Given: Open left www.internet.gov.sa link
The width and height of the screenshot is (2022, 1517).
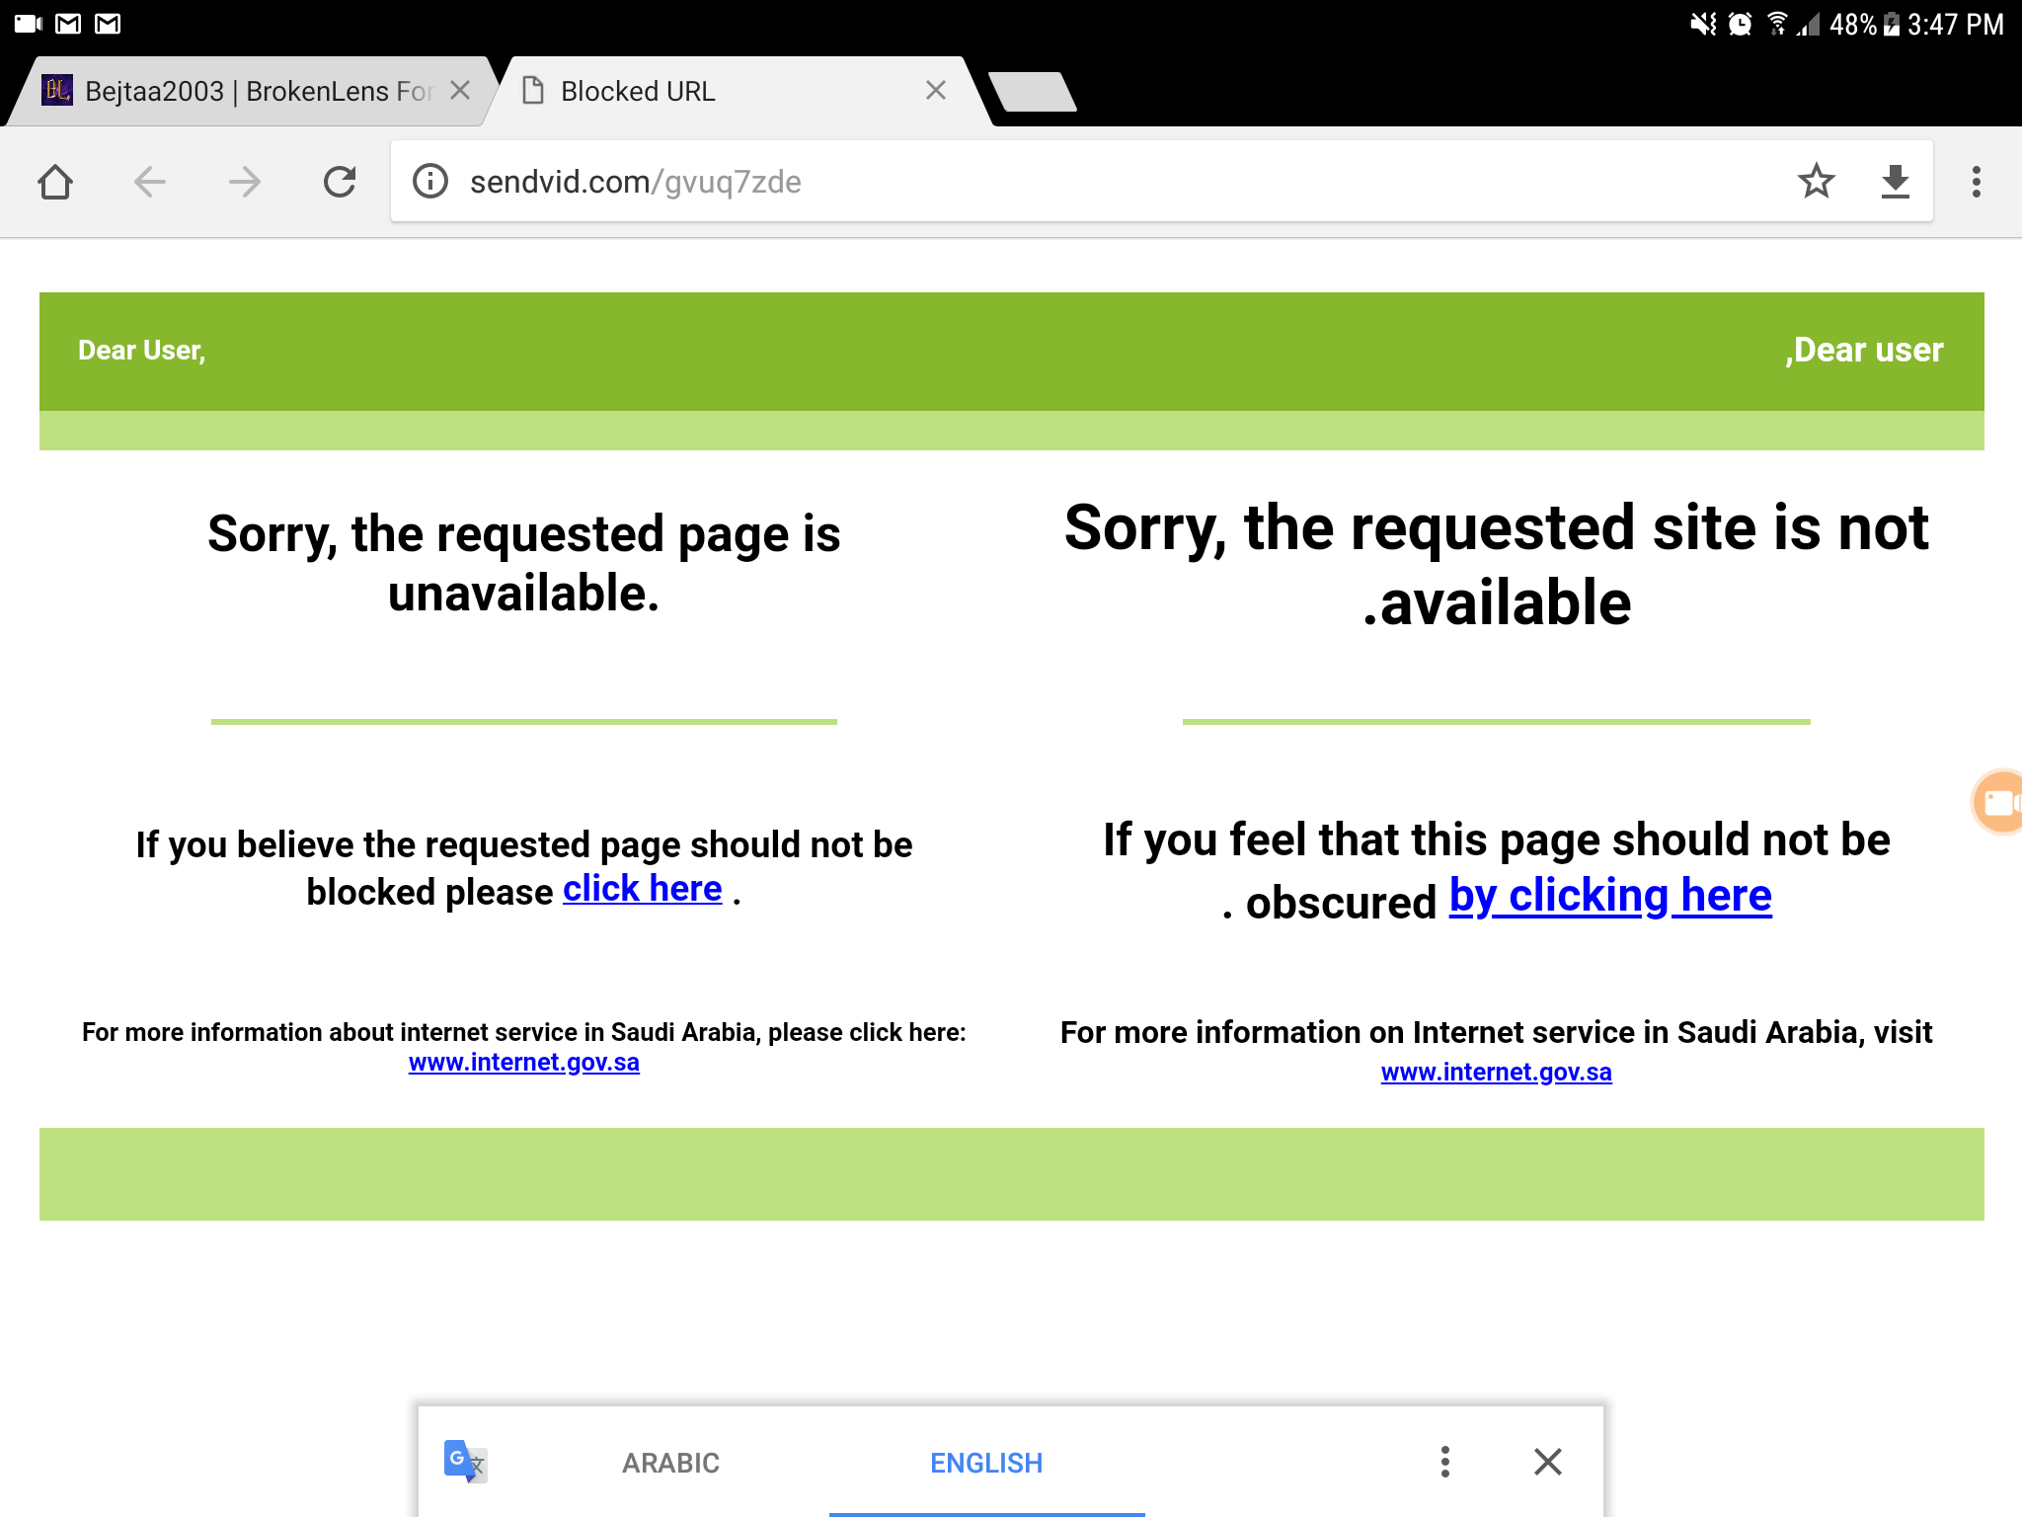Looking at the screenshot, I should (524, 1063).
